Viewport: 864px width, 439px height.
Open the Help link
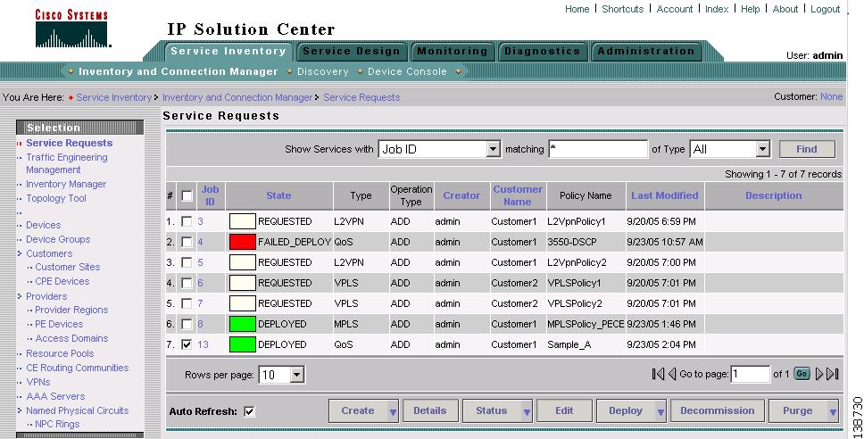click(x=750, y=9)
